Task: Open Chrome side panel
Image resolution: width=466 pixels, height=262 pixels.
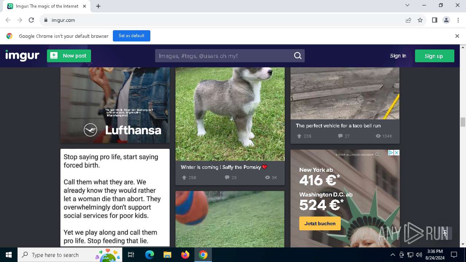Action: coord(435,20)
